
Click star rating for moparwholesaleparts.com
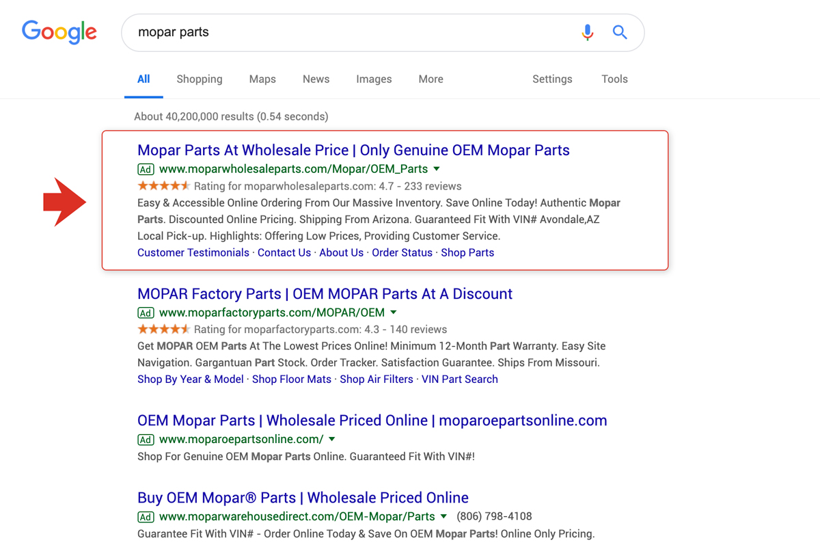point(164,186)
